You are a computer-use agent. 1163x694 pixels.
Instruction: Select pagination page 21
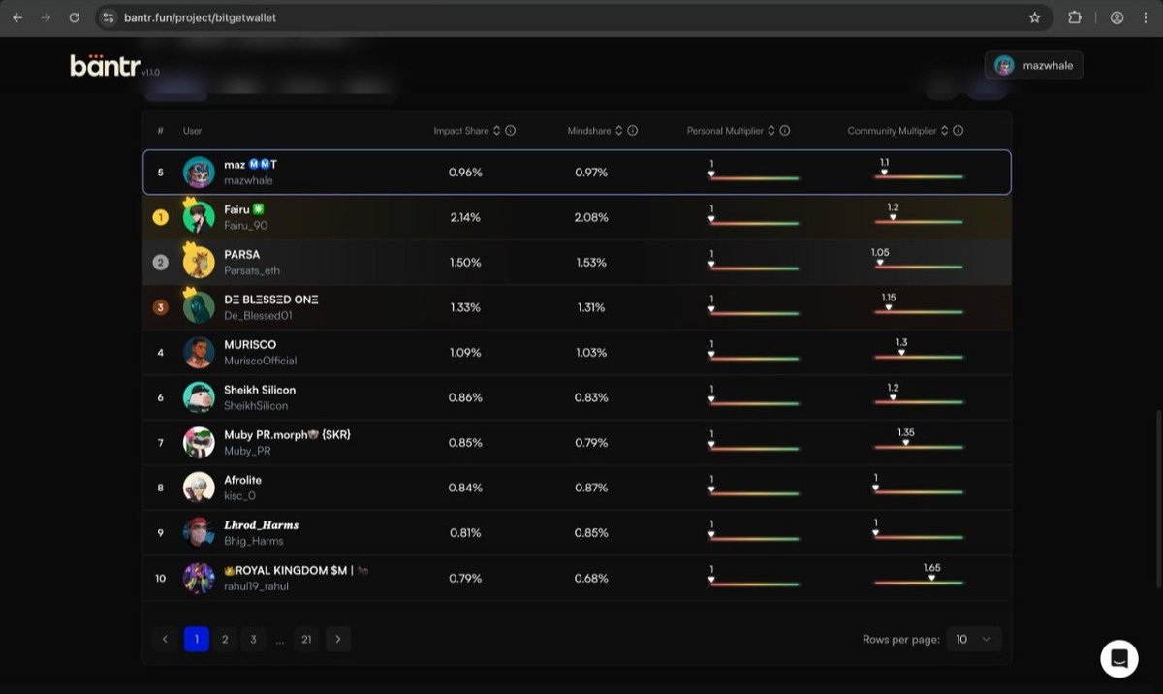point(306,639)
